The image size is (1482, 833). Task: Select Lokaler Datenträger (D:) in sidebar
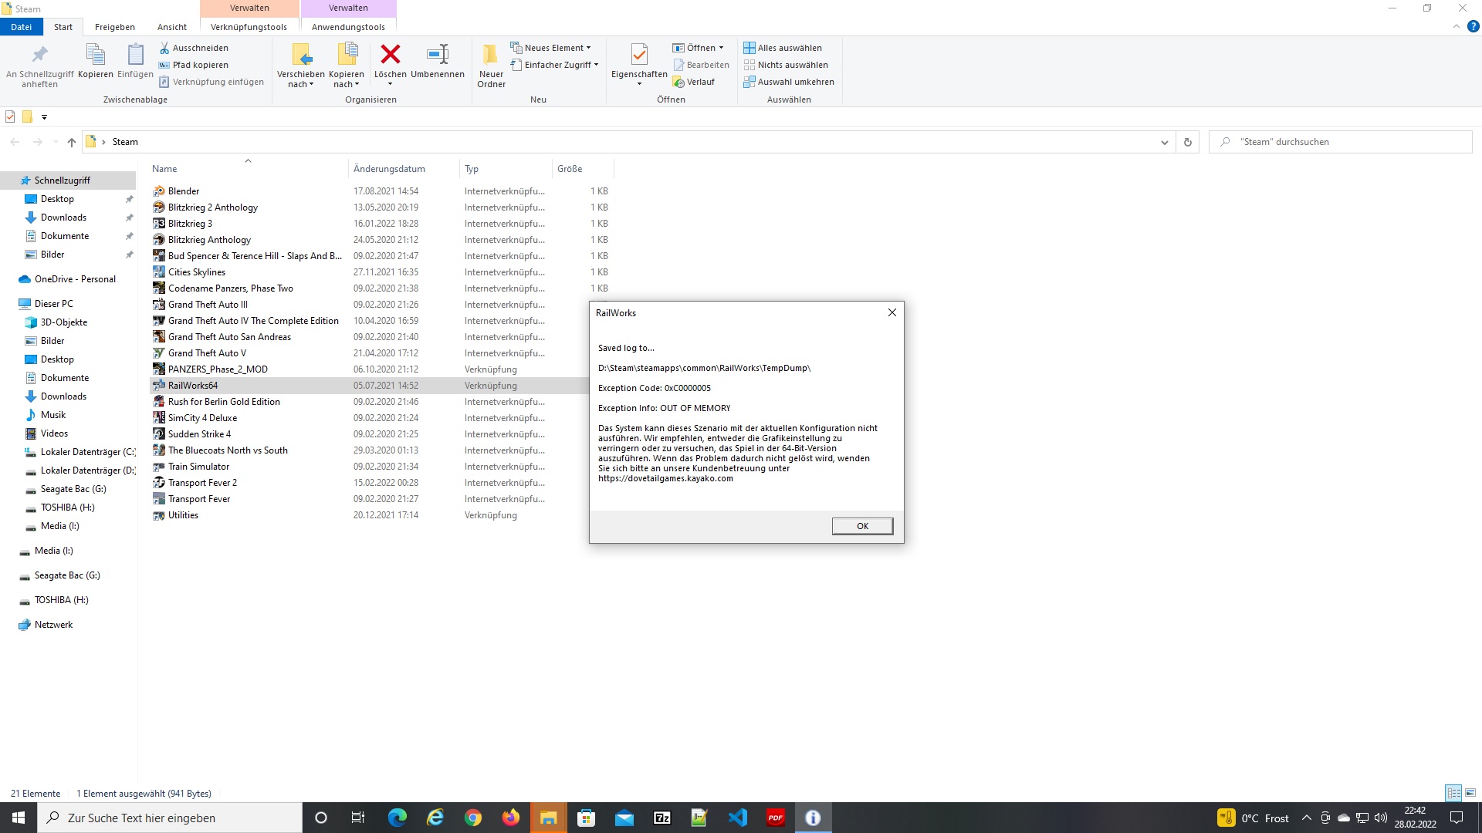click(87, 470)
